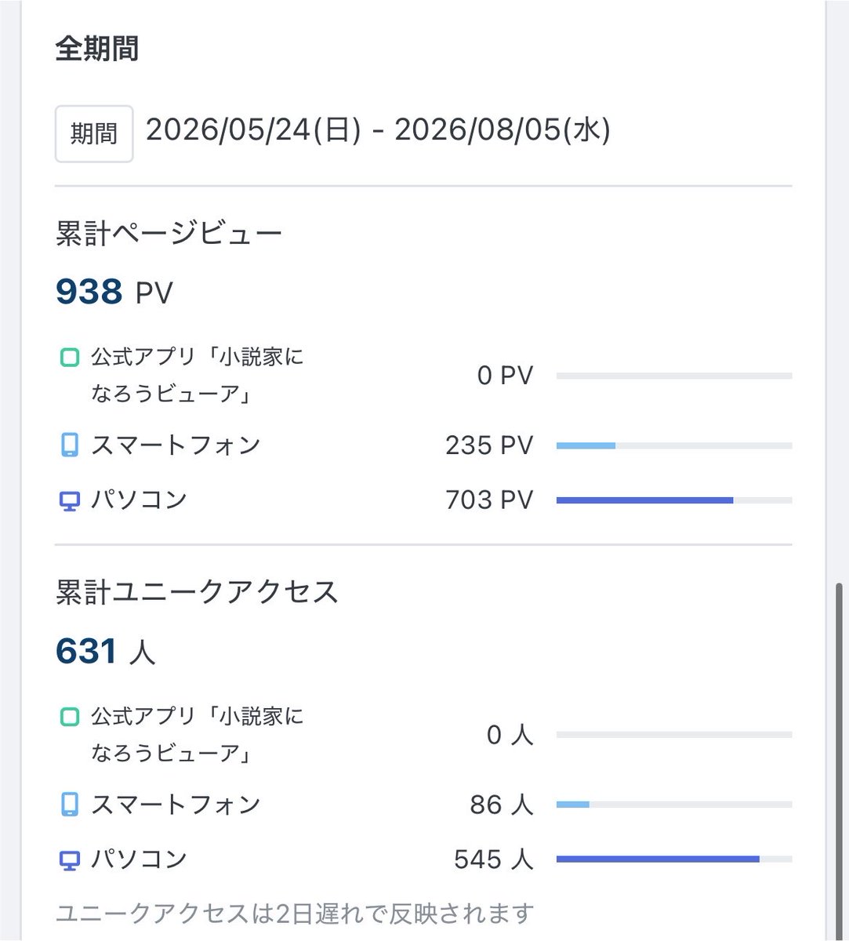Click the 期間 button

tap(93, 134)
